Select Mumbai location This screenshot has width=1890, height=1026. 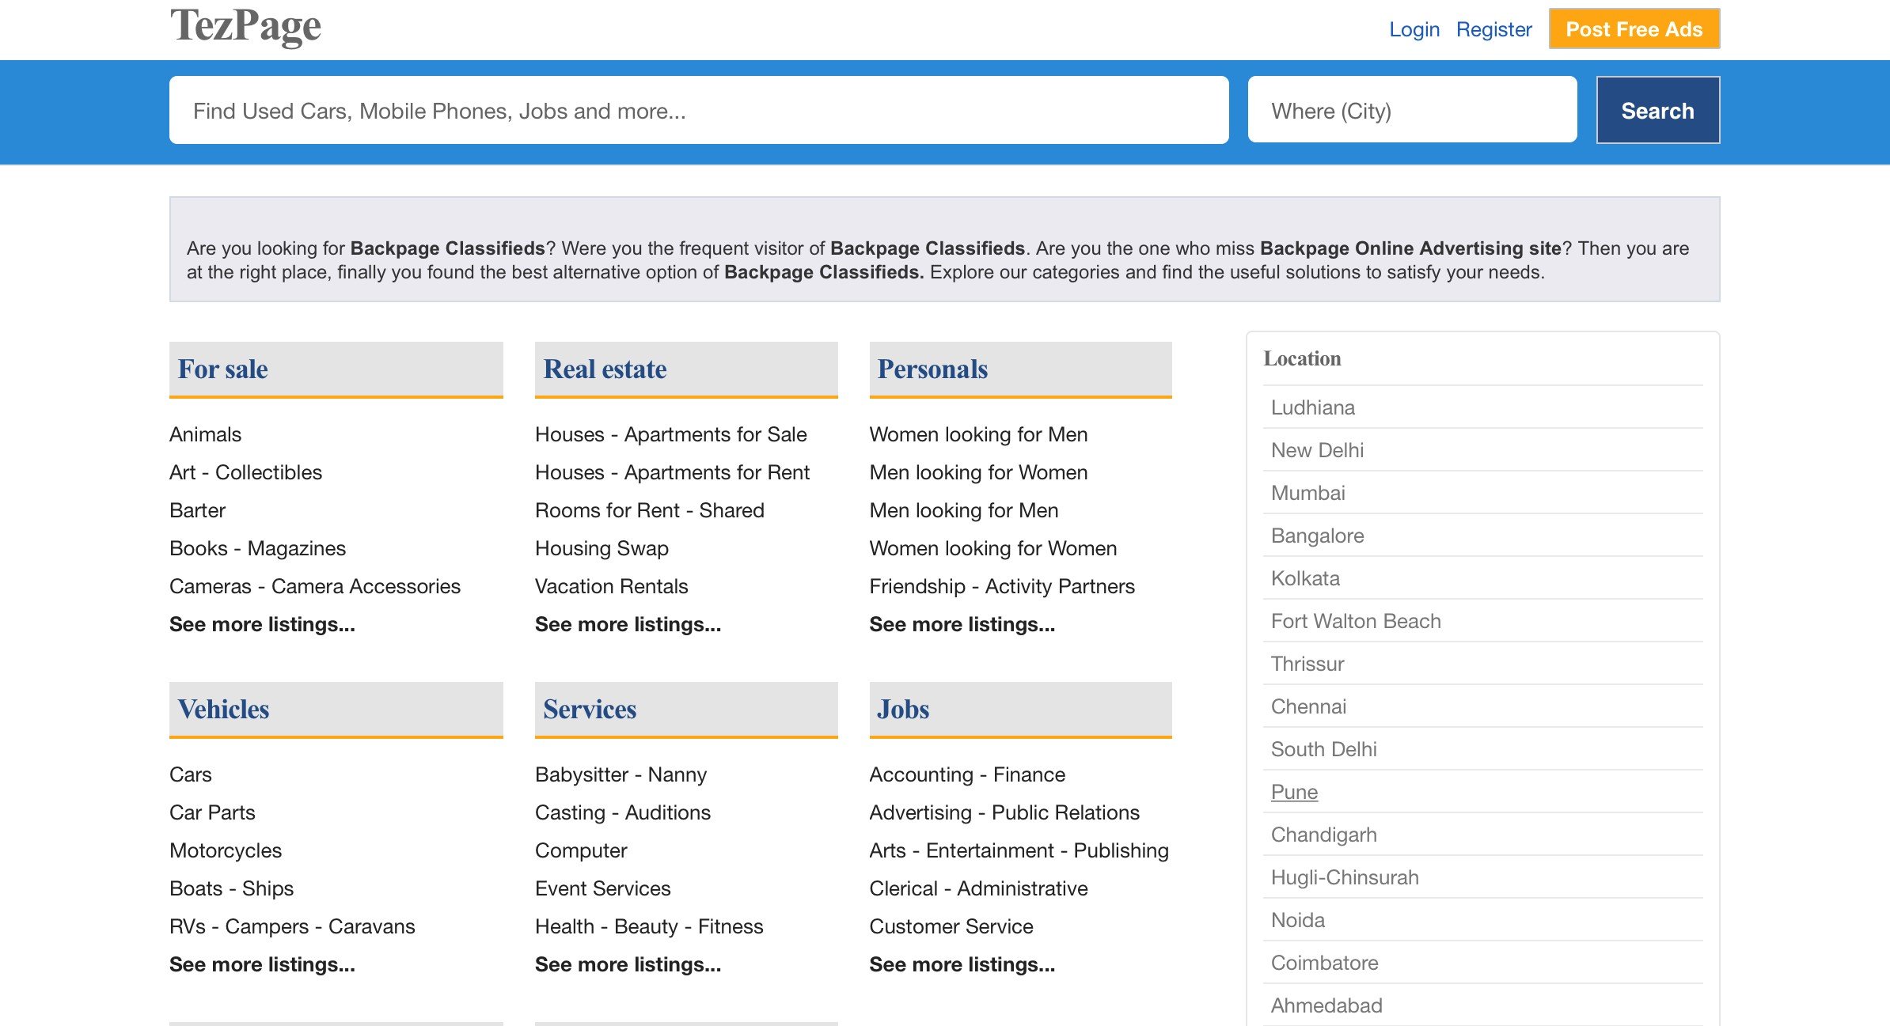click(x=1307, y=492)
